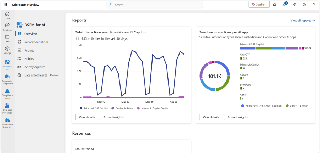Image resolution: width=320 pixels, height=155 pixels.
Task: View details for sensitive interactions card
Action: tap(210, 117)
